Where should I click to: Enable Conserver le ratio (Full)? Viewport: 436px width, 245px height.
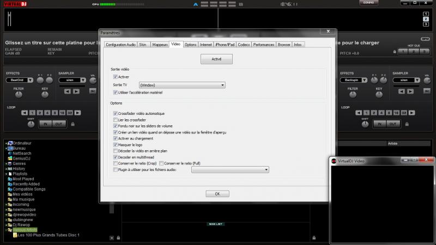coord(161,163)
